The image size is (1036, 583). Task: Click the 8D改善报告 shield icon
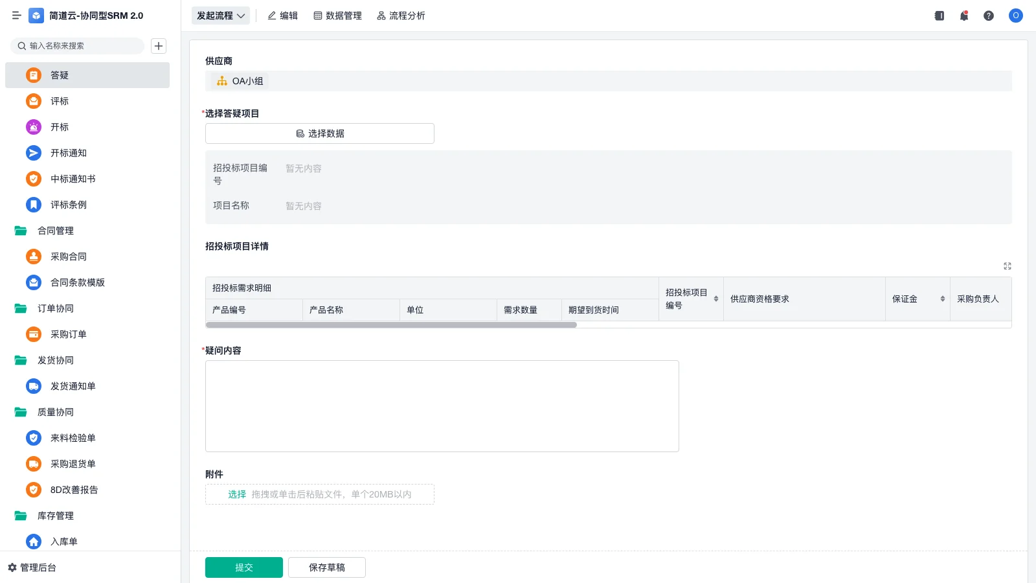click(x=34, y=490)
